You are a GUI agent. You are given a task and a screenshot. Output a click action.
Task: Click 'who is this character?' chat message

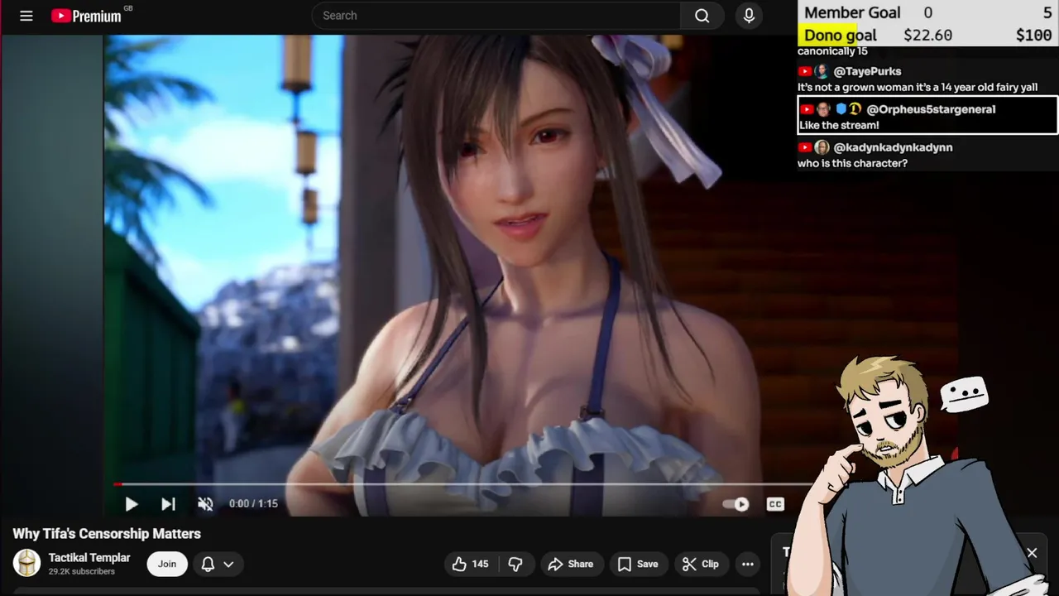pyautogui.click(x=852, y=163)
